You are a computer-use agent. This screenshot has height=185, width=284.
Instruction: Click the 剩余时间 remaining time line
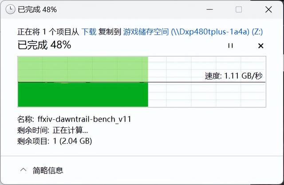[x=52, y=130]
